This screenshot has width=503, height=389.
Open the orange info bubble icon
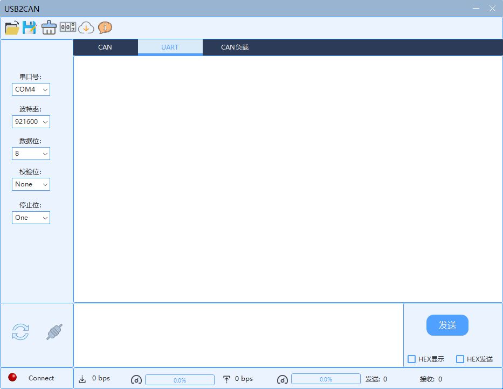tap(105, 27)
